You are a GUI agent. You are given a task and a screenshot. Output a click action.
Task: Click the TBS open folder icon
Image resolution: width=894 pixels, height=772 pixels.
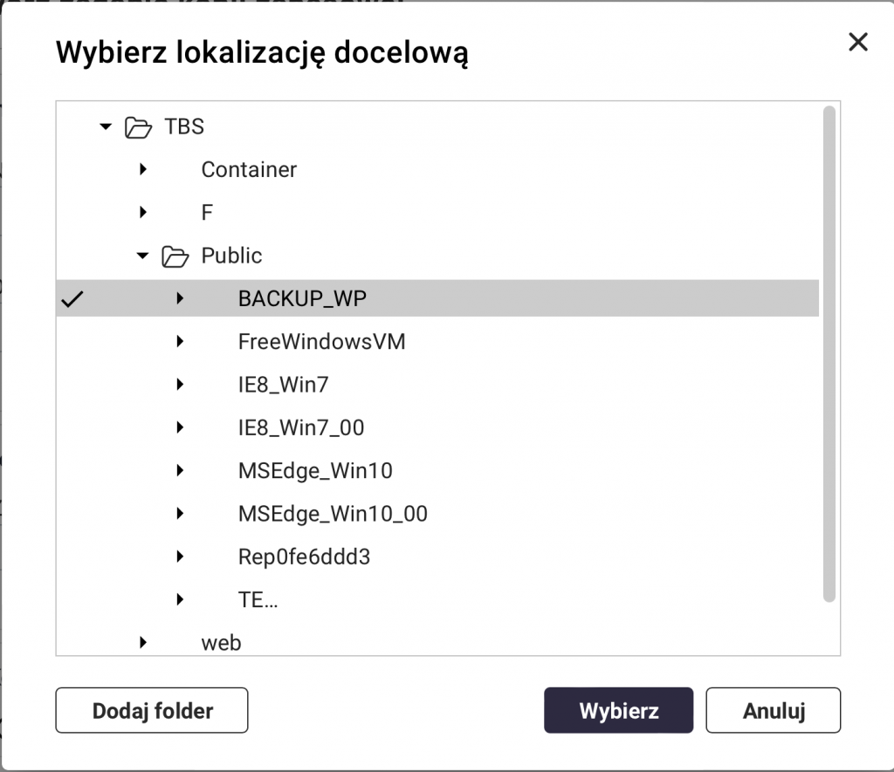pyautogui.click(x=138, y=127)
